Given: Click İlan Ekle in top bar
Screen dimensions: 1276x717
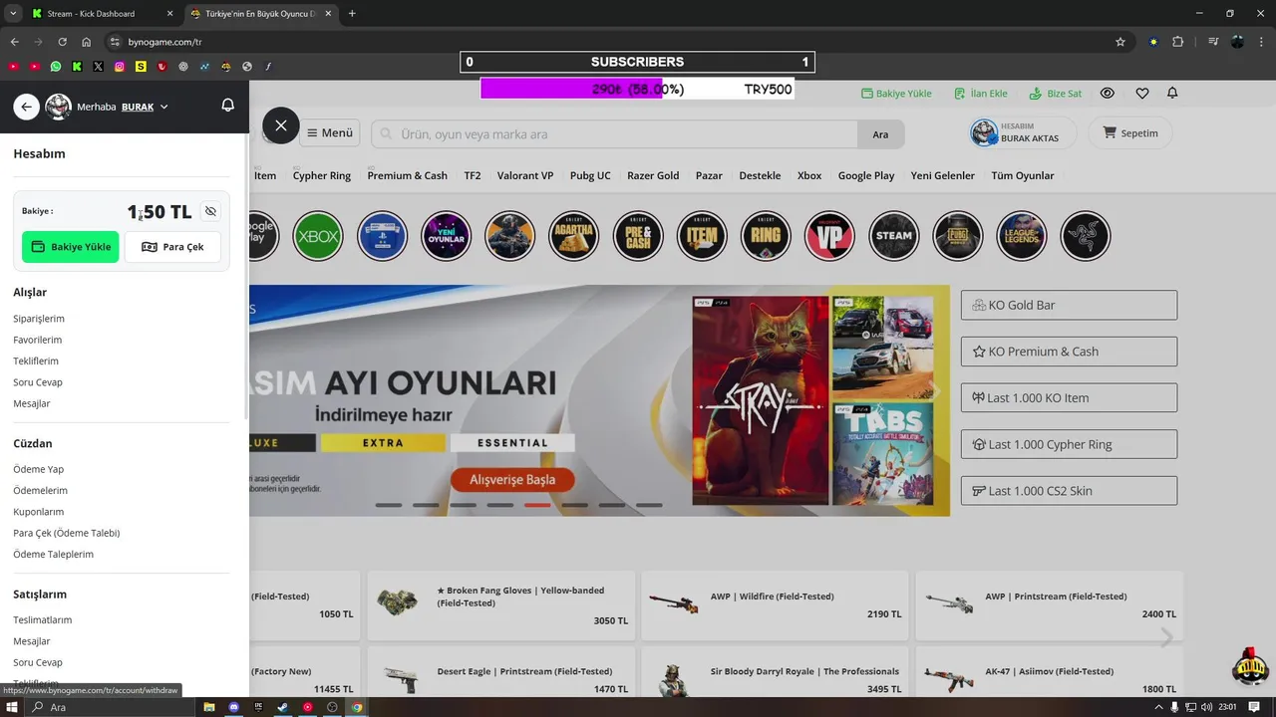Looking at the screenshot, I should [981, 94].
